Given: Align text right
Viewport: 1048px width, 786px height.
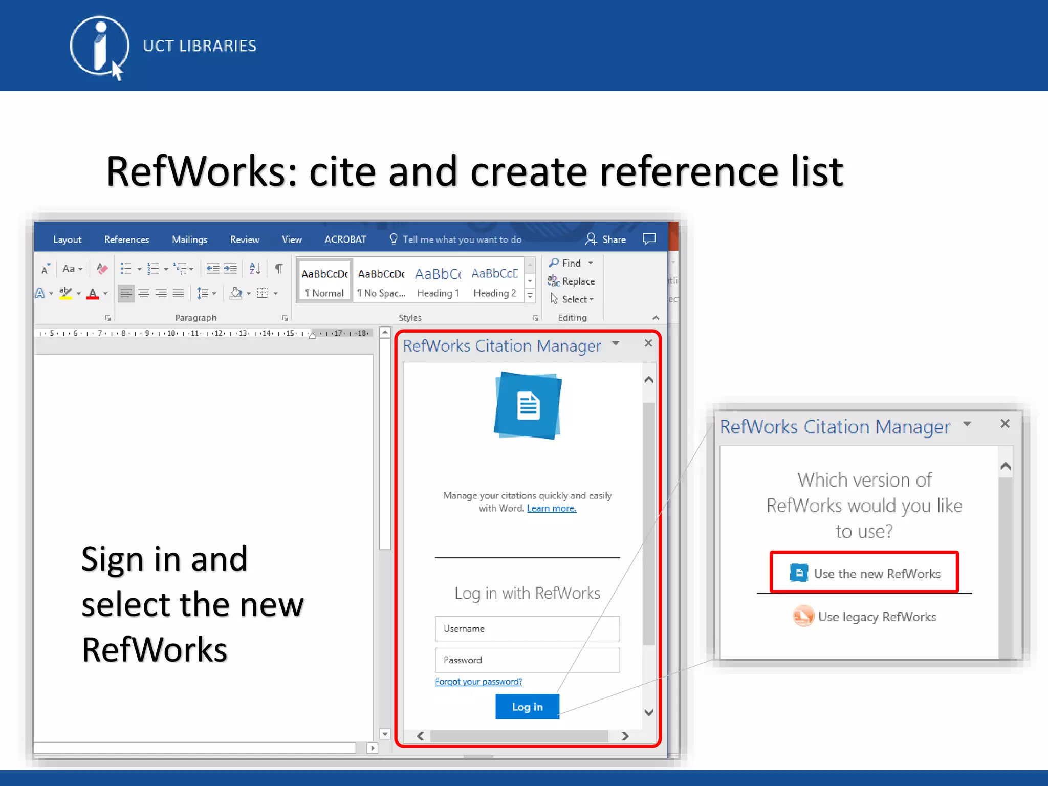Looking at the screenshot, I should click(x=161, y=293).
